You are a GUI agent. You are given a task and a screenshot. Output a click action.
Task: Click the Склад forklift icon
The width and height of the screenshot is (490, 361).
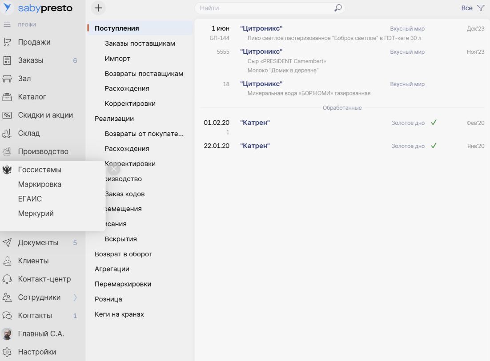pos(7,133)
